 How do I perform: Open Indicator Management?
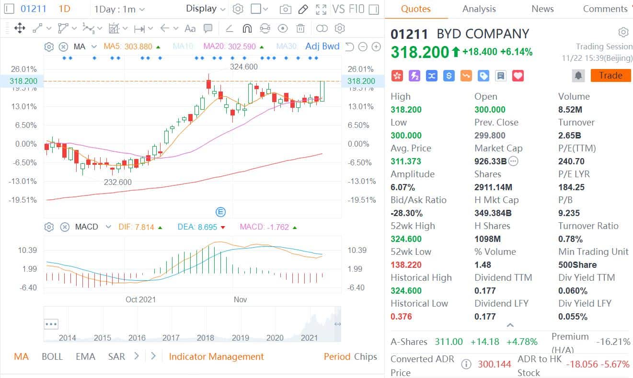pos(215,357)
